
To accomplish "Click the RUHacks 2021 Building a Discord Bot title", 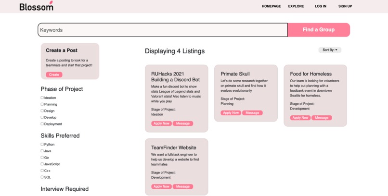I will [x=175, y=77].
